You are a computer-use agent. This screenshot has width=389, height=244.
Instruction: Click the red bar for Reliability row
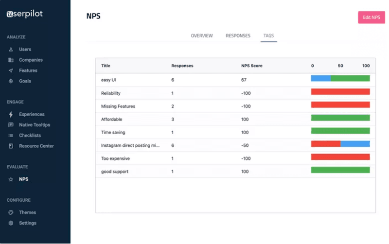340,91
